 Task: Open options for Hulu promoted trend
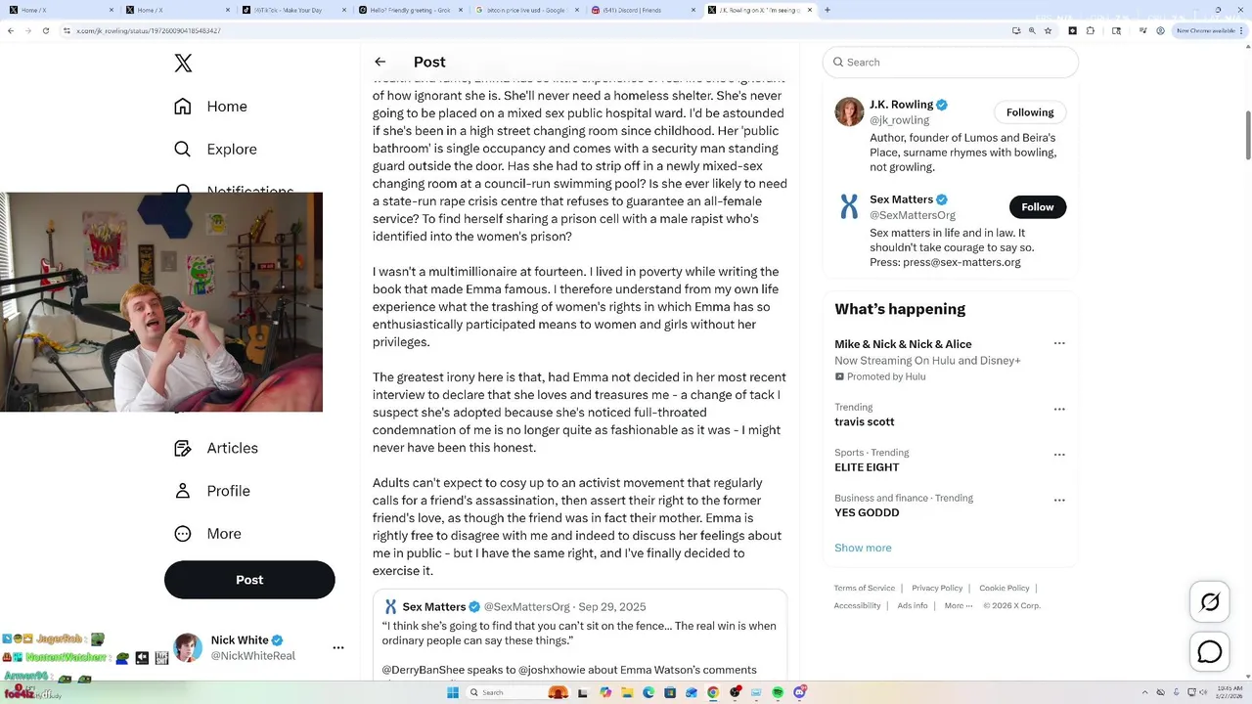[x=1059, y=343]
